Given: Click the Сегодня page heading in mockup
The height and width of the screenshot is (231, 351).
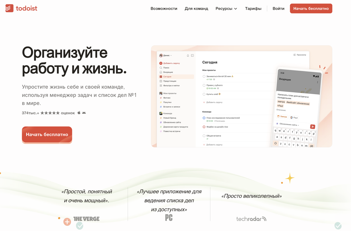Looking at the screenshot, I should pyautogui.click(x=210, y=62).
